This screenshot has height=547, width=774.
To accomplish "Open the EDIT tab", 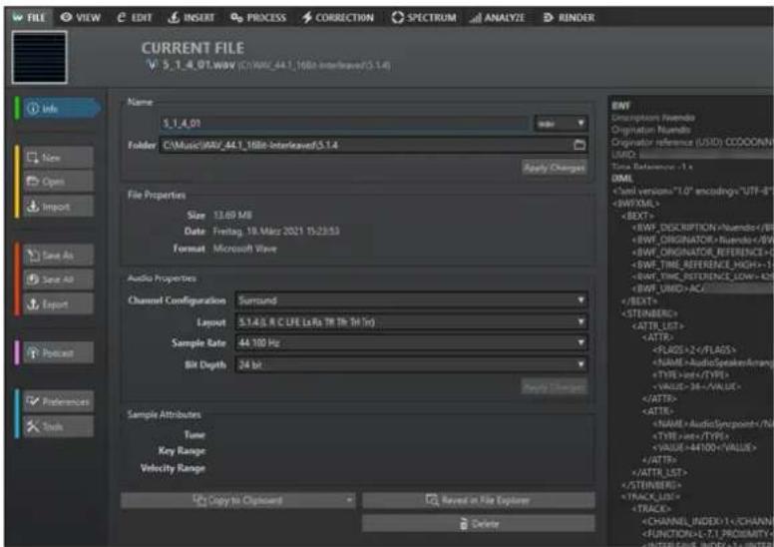I will tap(135, 18).
